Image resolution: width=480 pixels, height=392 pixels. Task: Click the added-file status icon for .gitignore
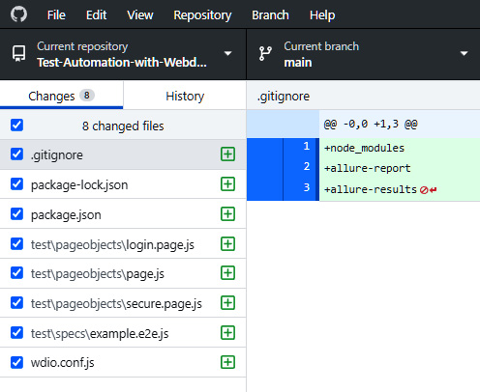(227, 154)
